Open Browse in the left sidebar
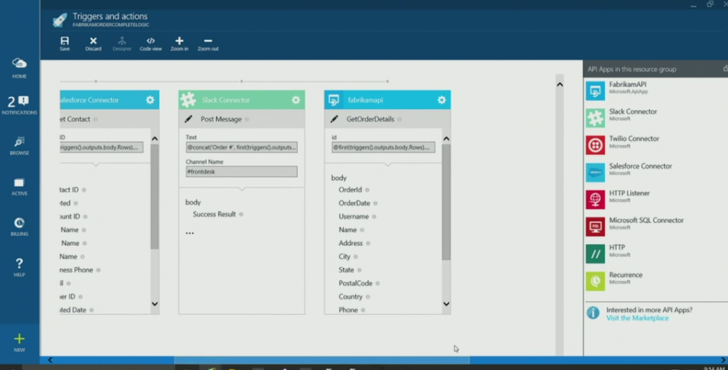 click(x=19, y=145)
